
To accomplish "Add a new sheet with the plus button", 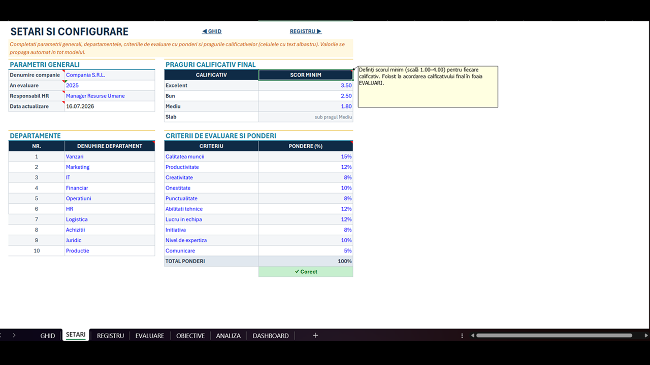I will (x=315, y=336).
